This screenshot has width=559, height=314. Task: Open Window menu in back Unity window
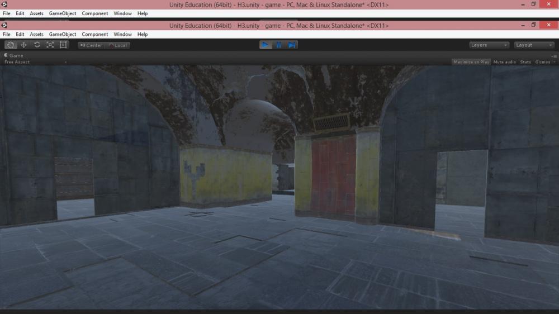point(122,13)
